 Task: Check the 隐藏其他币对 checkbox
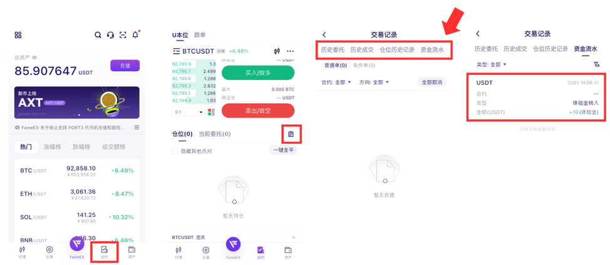175,151
